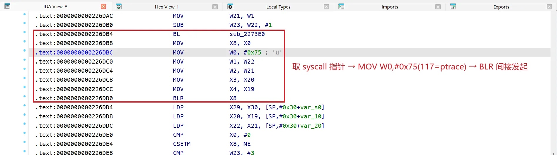The width and height of the screenshot is (557, 155).
Task: Select address .text:0000000000226DE0
Action: point(74,135)
